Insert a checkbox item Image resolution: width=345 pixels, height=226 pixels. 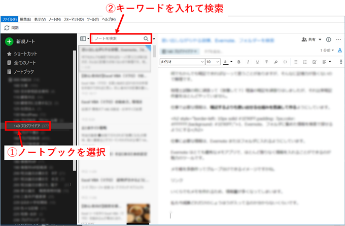315,62
